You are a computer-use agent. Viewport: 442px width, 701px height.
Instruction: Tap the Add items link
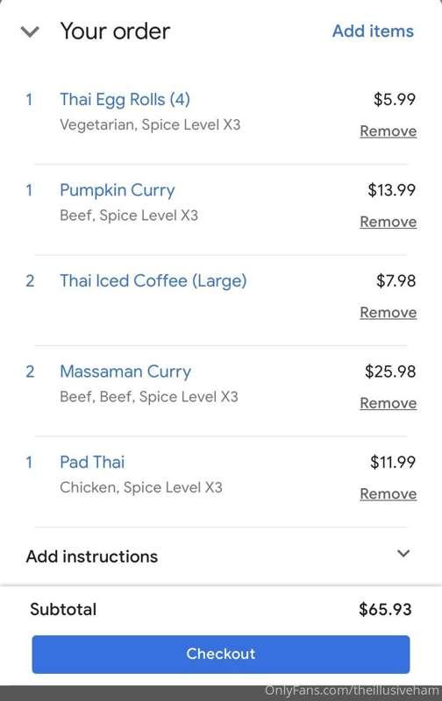pos(373,32)
